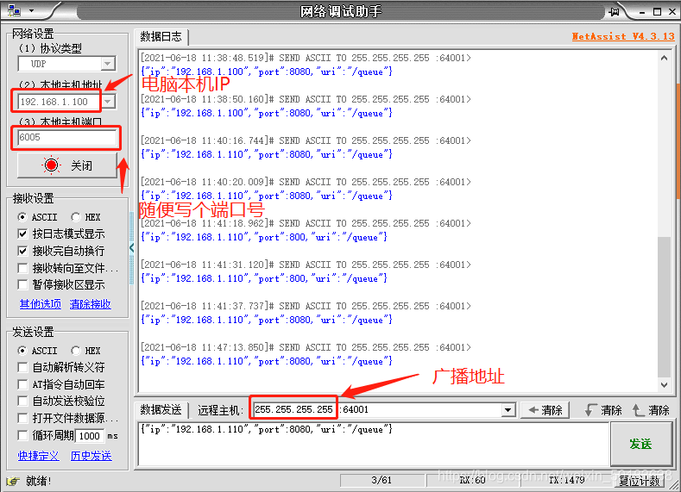Open the 快捷定义 link
This screenshot has width=681, height=492.
point(38,456)
